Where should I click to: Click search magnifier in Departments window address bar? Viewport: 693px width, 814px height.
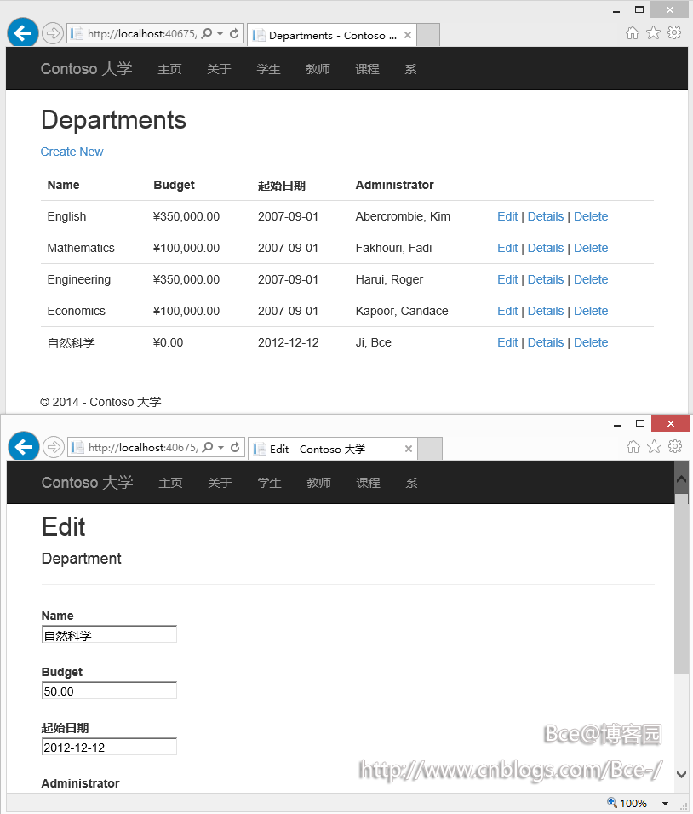point(207,34)
